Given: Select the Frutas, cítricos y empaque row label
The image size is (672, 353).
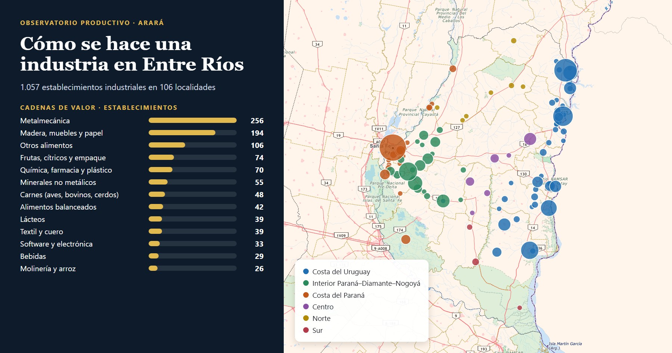Looking at the screenshot, I should 63,158.
